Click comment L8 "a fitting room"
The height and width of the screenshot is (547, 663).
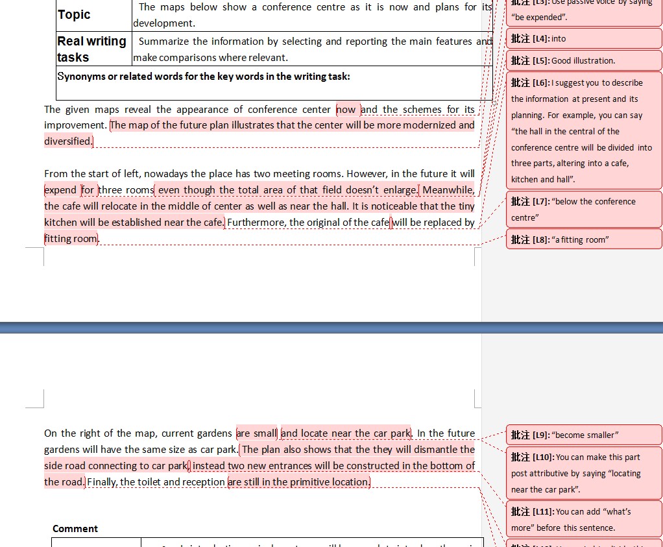pyautogui.click(x=583, y=239)
